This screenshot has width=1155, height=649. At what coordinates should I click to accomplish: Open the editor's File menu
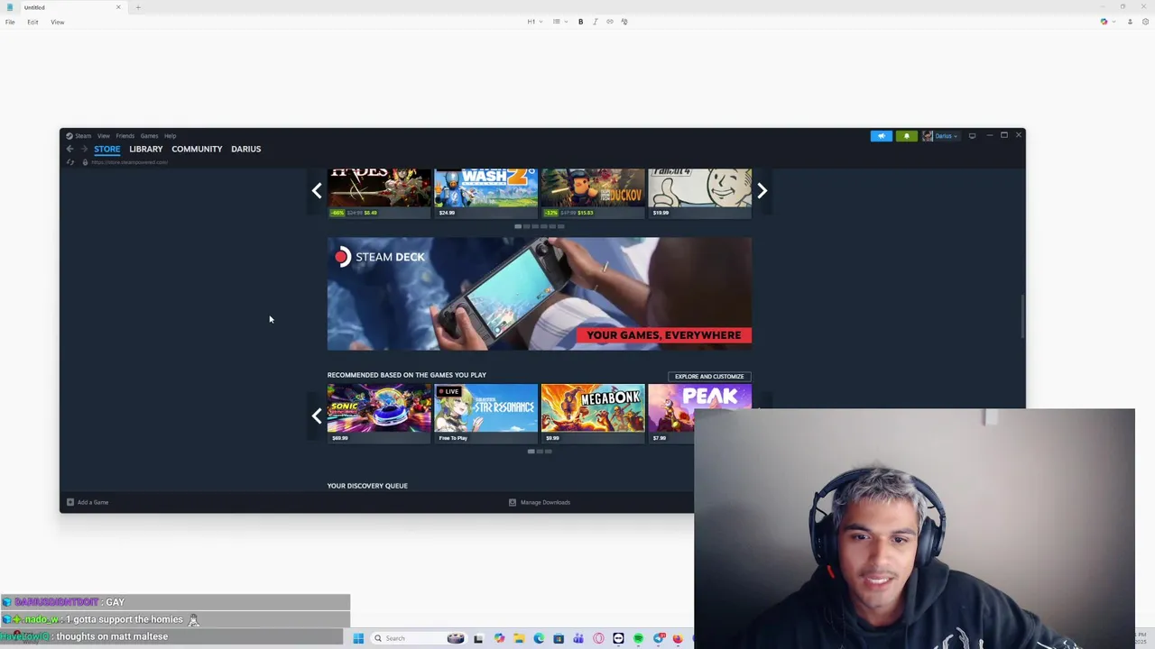tap(10, 22)
